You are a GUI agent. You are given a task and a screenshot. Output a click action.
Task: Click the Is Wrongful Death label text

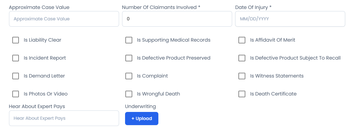click(x=158, y=94)
